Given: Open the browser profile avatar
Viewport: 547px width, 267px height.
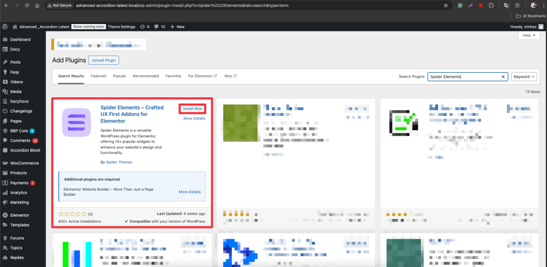Looking at the screenshot, I should coord(534,5).
